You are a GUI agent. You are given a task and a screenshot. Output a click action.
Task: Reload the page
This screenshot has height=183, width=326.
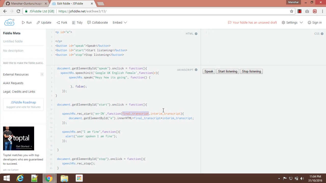18,11
